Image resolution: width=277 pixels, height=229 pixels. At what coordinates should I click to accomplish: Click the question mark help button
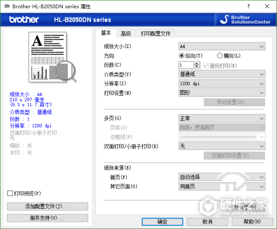point(248,6)
